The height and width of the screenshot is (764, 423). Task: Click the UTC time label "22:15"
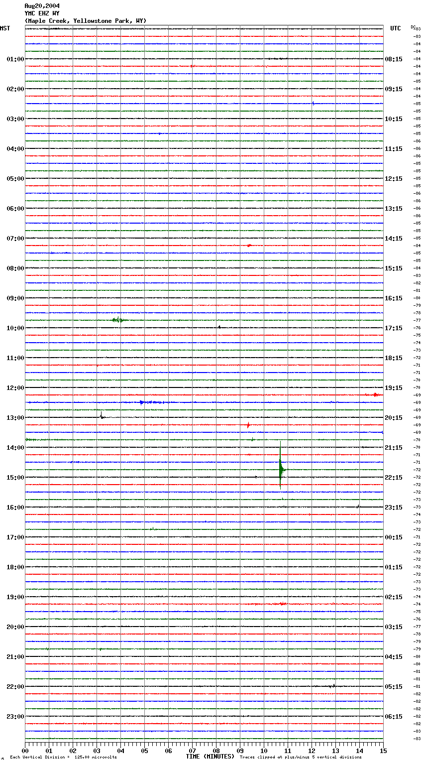coord(394,478)
